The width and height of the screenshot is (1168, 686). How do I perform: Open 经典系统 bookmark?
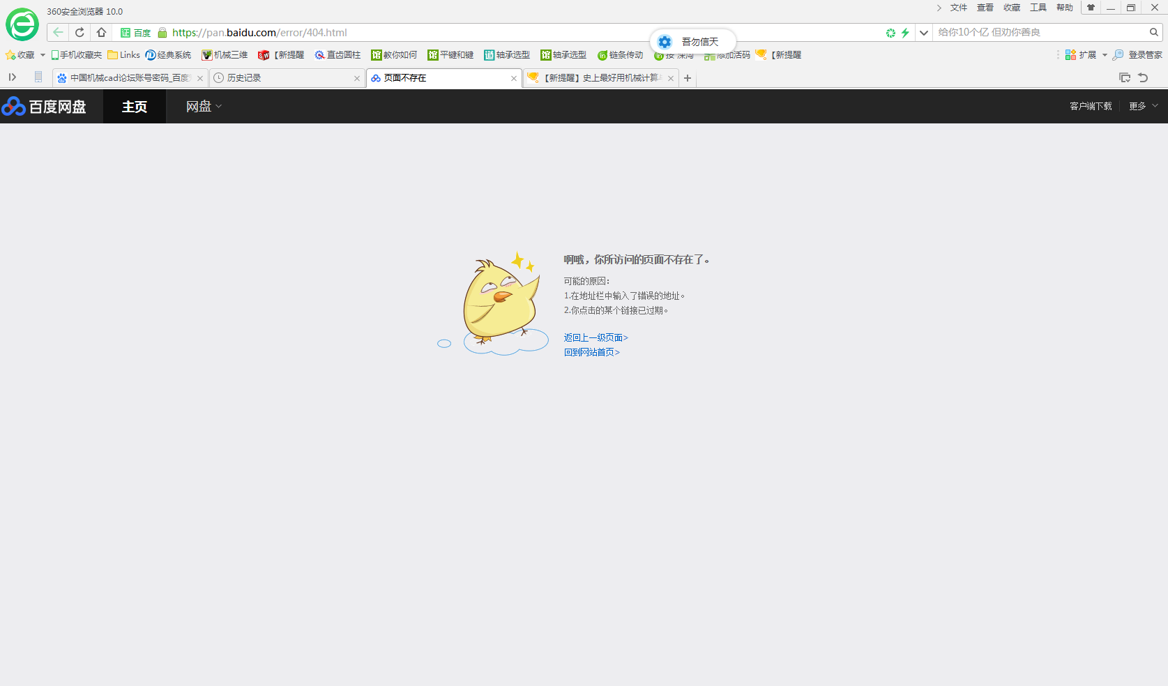point(168,55)
